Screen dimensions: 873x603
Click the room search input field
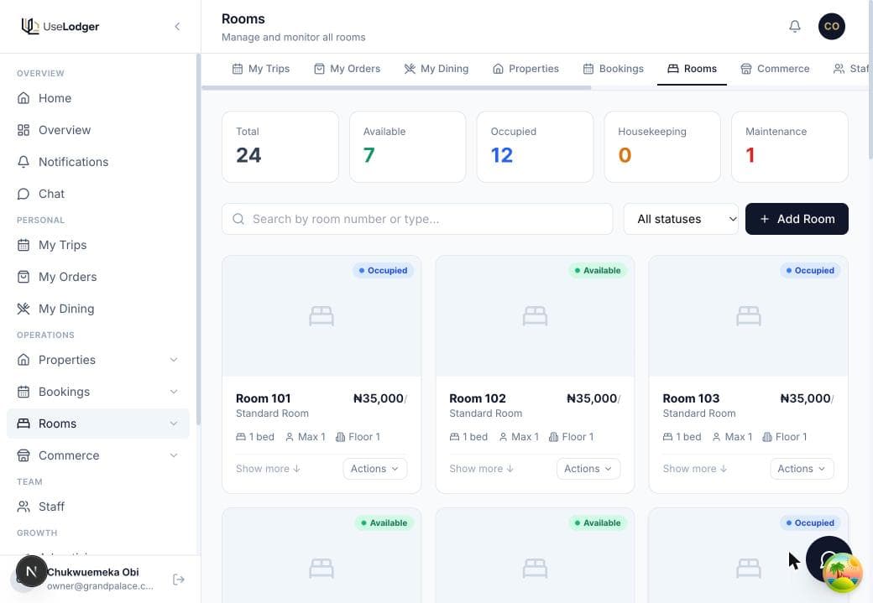[x=417, y=219]
